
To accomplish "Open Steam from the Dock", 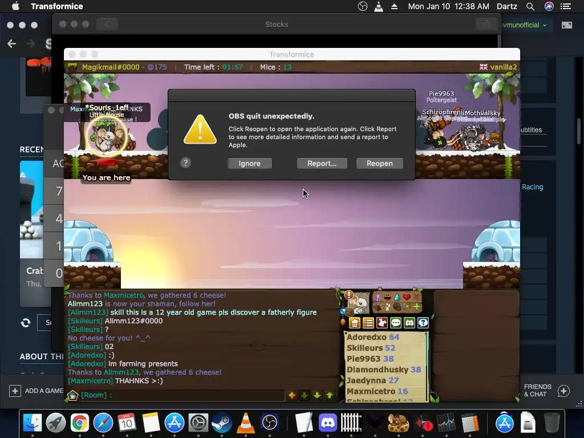I will tap(222, 423).
